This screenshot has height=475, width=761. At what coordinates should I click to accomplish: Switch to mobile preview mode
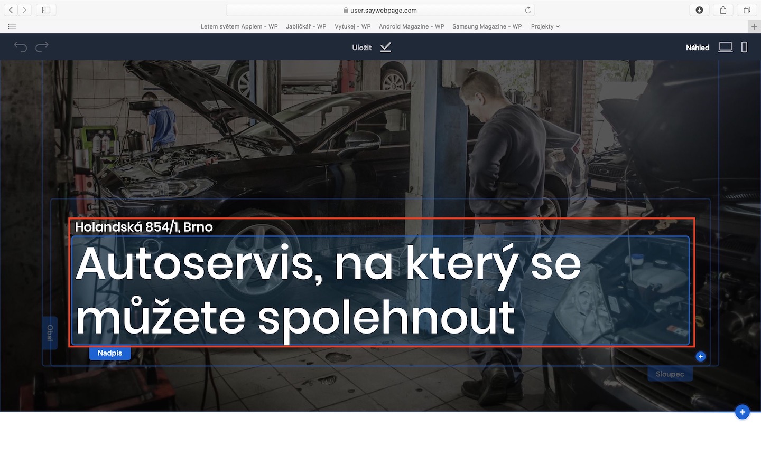pyautogui.click(x=744, y=47)
